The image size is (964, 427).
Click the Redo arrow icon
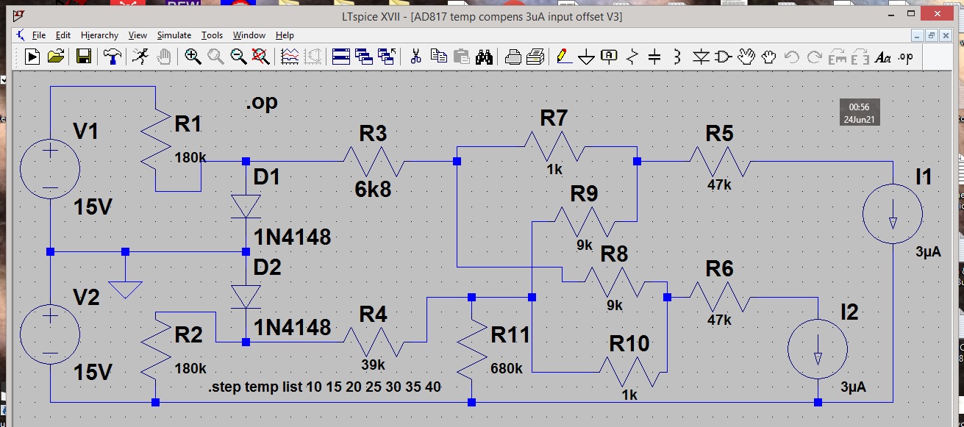click(815, 57)
